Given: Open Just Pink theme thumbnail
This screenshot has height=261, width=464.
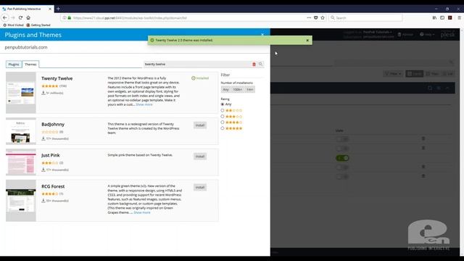Looking at the screenshot, I should [x=21, y=162].
